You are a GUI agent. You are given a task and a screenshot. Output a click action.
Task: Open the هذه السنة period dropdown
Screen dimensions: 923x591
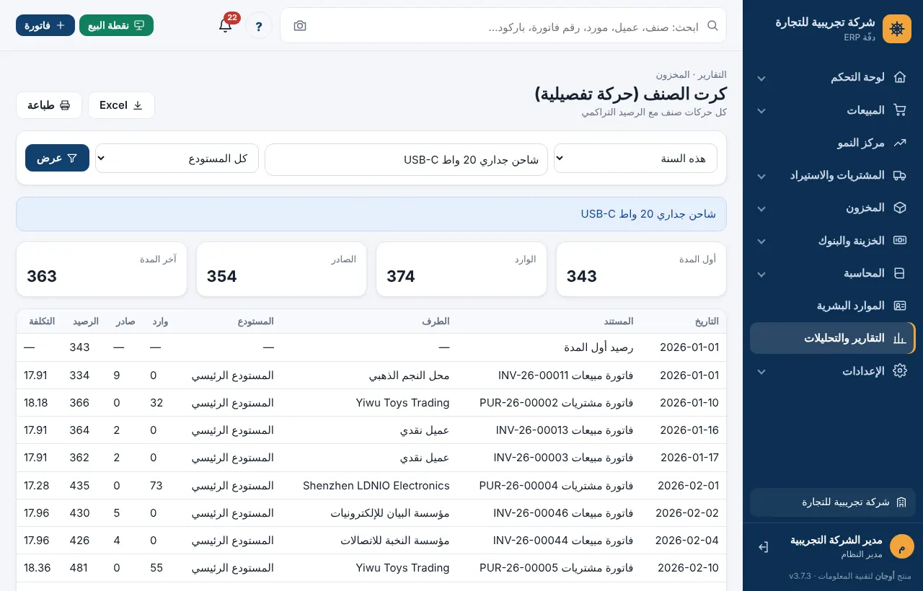click(635, 159)
